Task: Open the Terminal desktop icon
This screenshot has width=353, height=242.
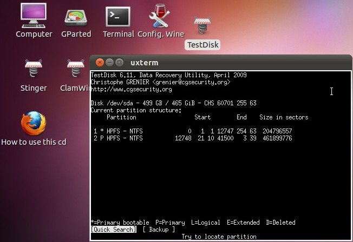Action: coord(118,17)
